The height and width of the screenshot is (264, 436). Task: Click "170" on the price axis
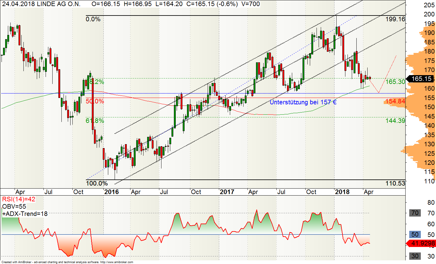pyautogui.click(x=429, y=70)
